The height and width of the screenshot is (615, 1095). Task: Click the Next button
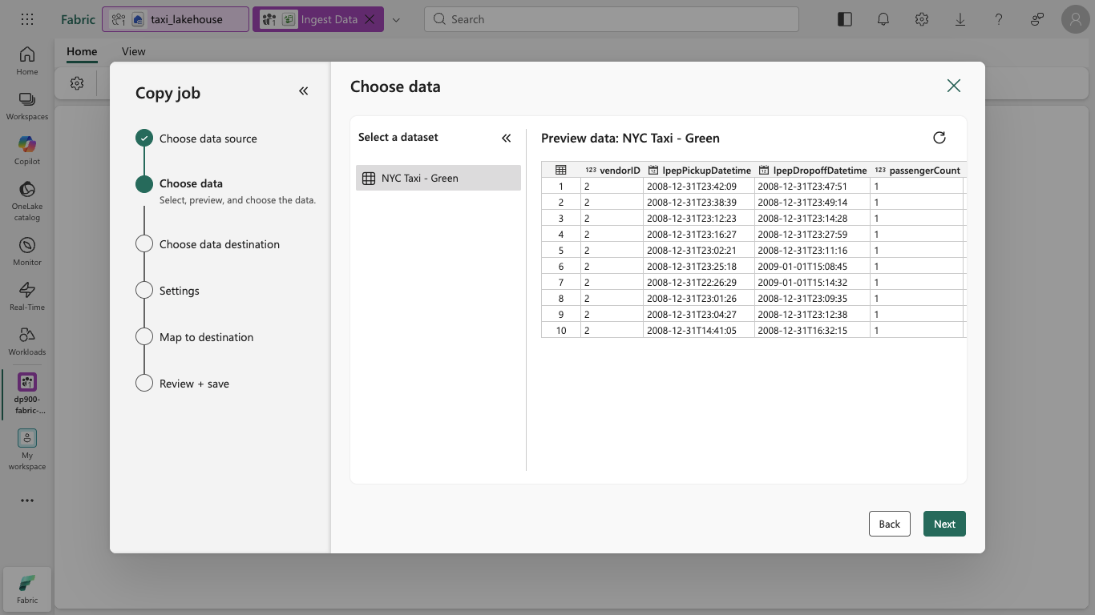944,524
